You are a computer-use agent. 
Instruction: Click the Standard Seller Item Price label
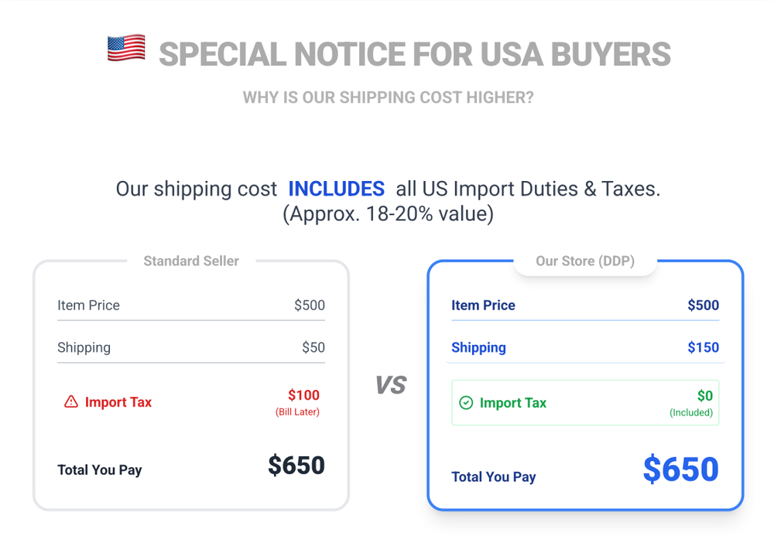click(88, 306)
